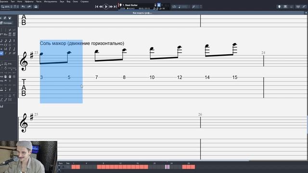This screenshot has height=173, width=308.
Task: Open the Нота menu
Action: pyautogui.click(x=20, y=1)
